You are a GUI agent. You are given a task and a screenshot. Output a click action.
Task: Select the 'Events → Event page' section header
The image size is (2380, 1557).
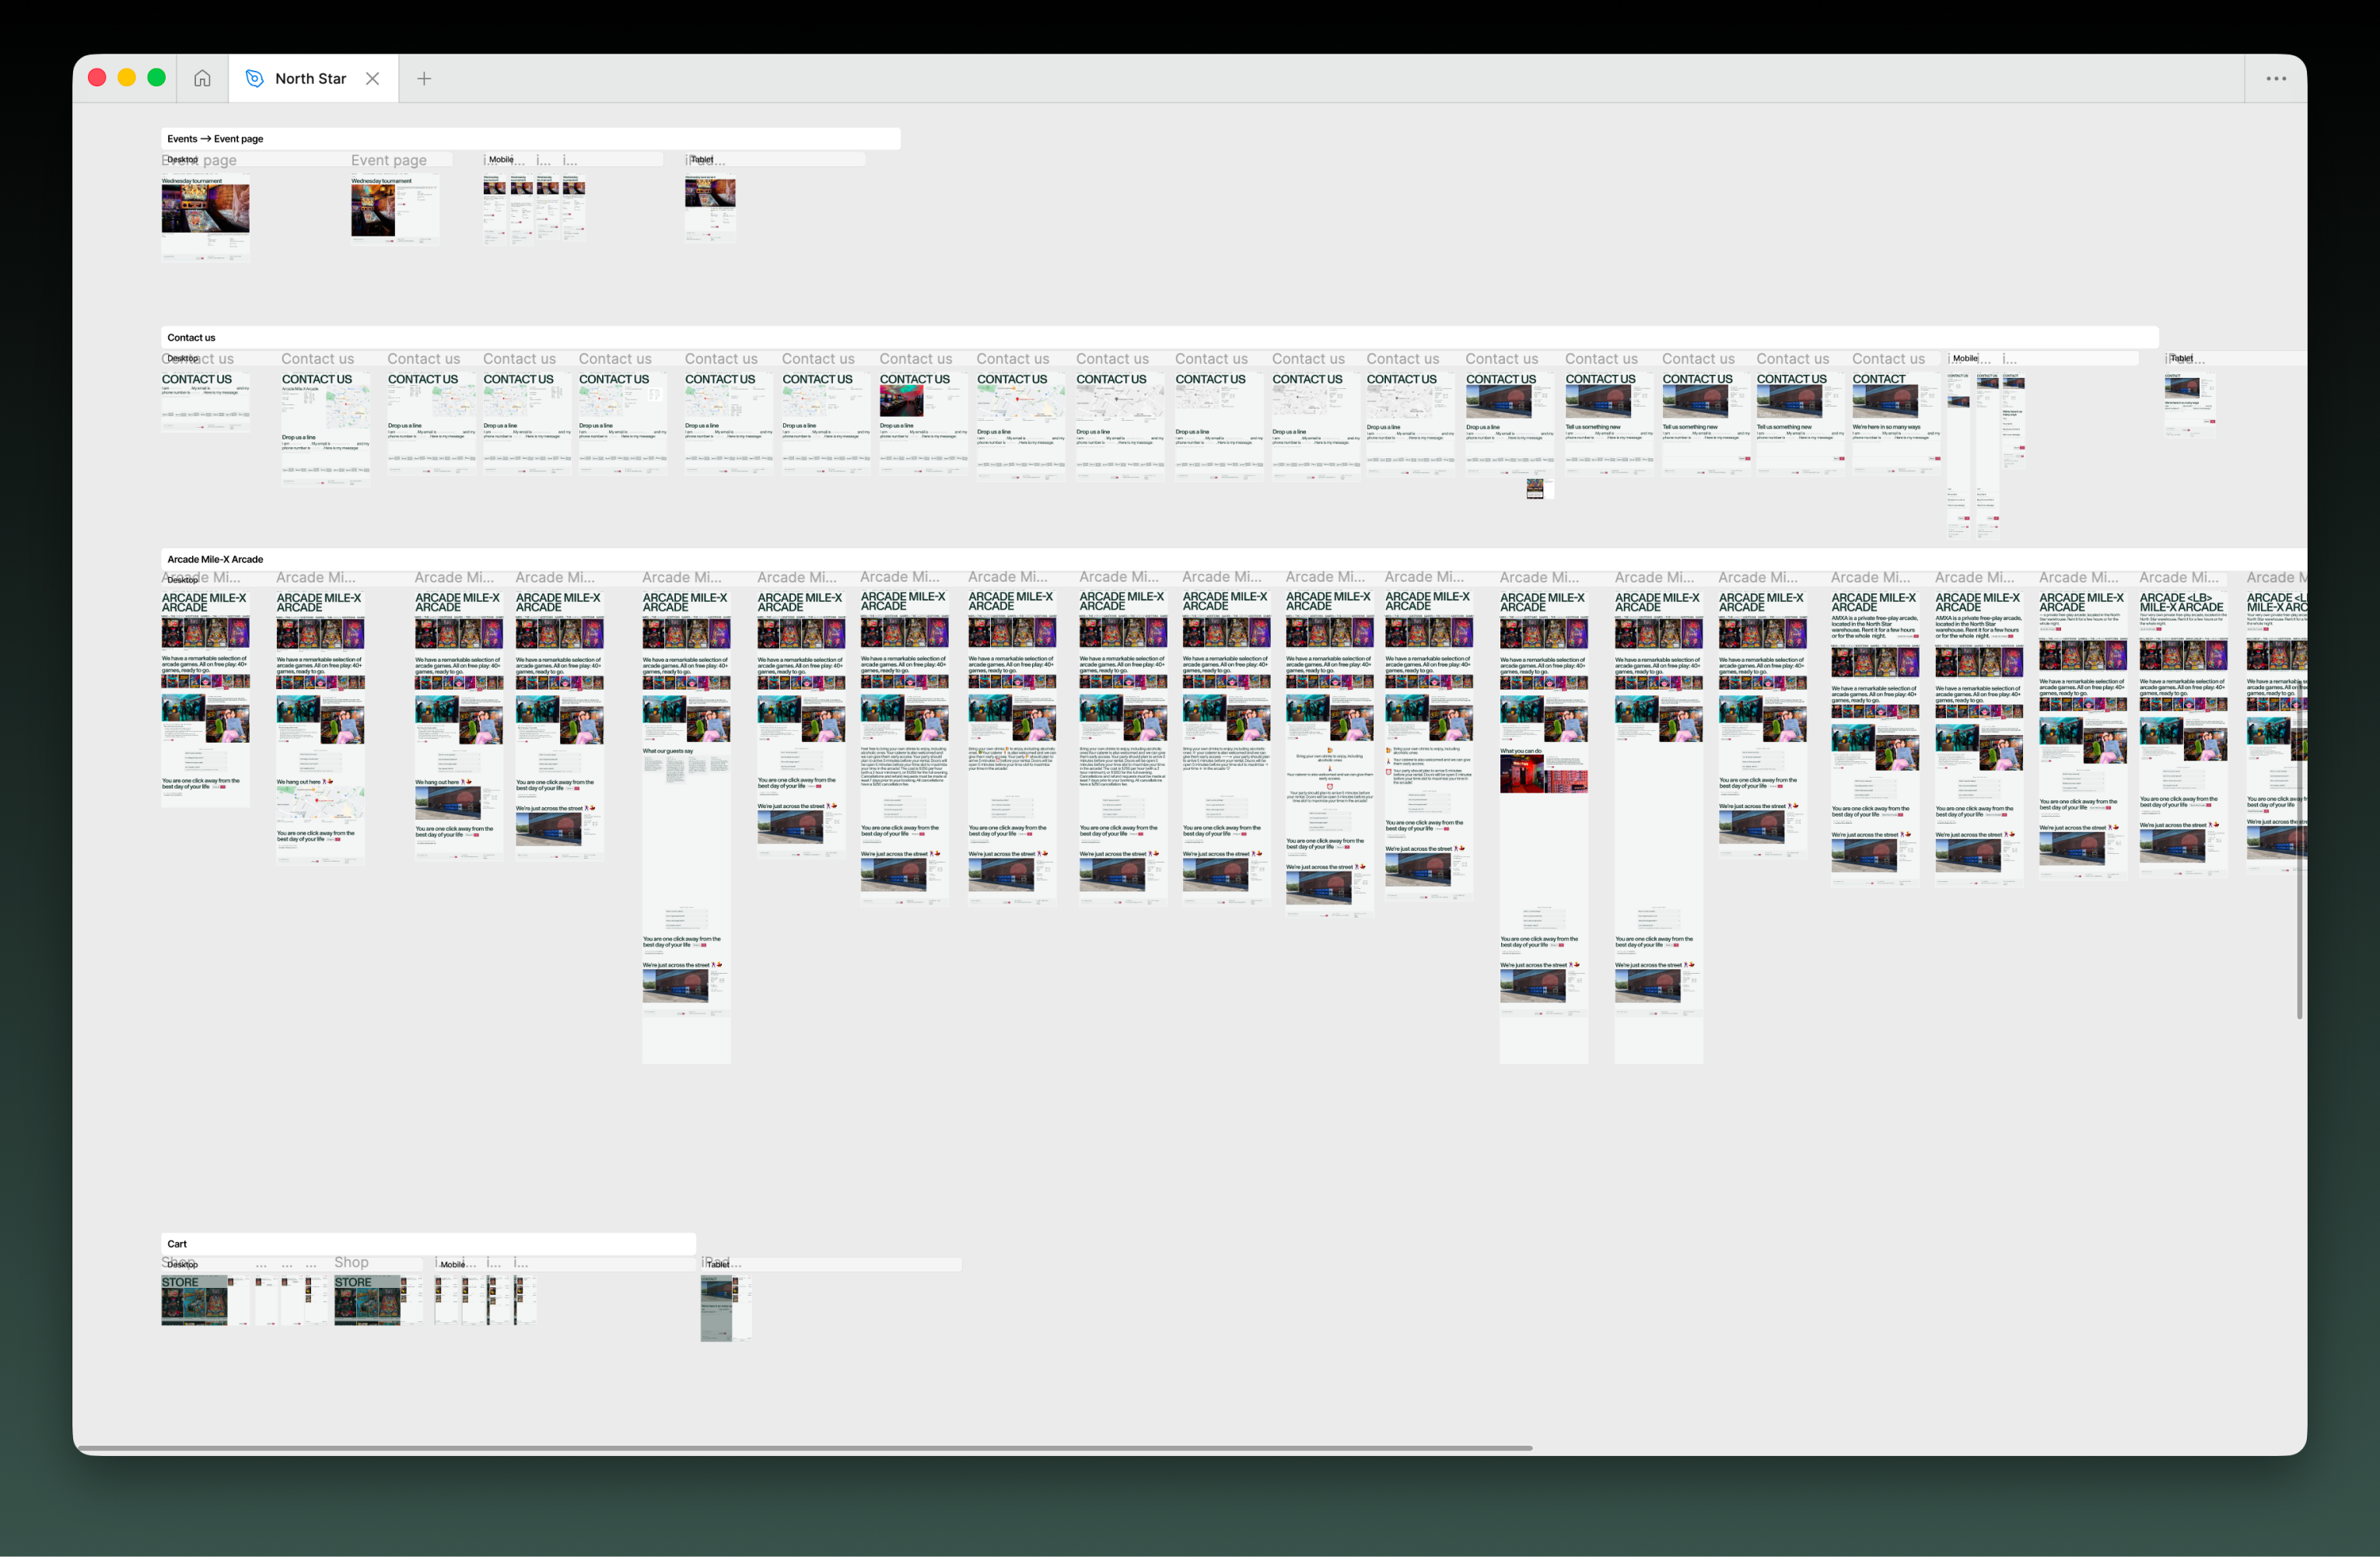pos(215,139)
